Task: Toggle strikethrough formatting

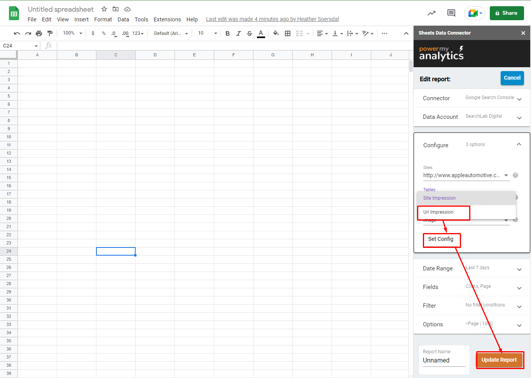Action: coord(250,33)
